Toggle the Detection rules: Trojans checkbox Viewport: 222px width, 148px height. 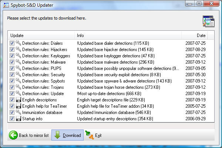click(13, 87)
